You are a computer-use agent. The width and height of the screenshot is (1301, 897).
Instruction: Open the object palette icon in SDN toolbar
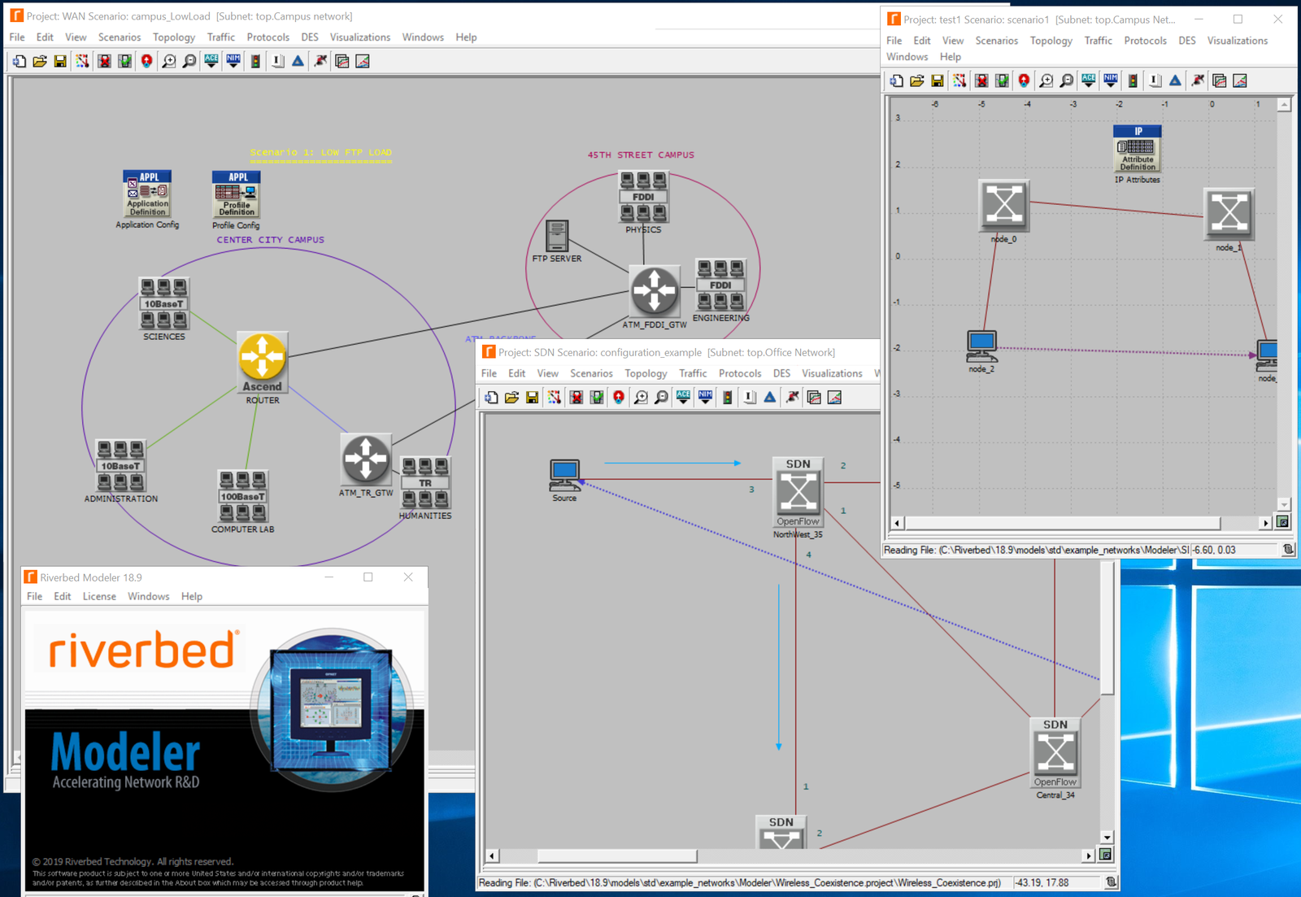(x=554, y=397)
